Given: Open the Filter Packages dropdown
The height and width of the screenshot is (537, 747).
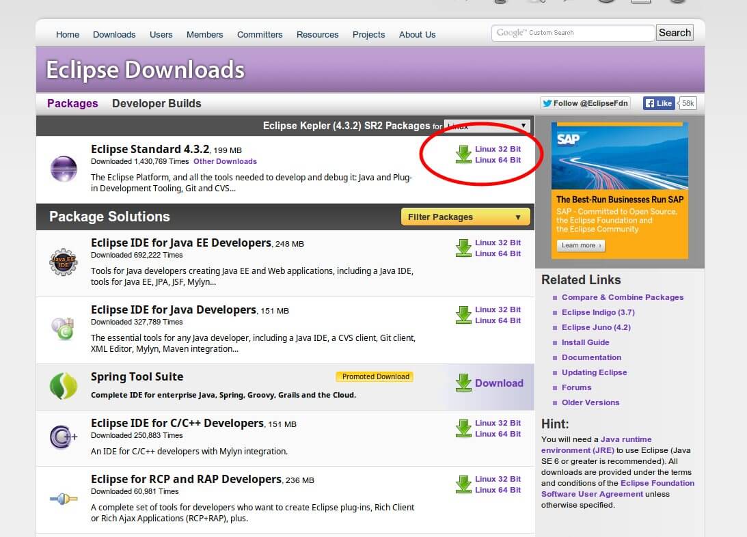Looking at the screenshot, I should click(x=465, y=217).
